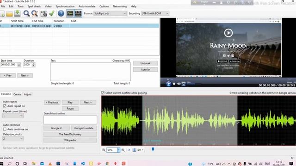Open Visual Studio Code from the taskbar
Screen dimensions: 296x166
click(83, 164)
